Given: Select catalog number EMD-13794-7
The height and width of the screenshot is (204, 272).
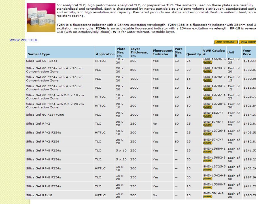Looking at the screenshot, I should (x=214, y=68).
